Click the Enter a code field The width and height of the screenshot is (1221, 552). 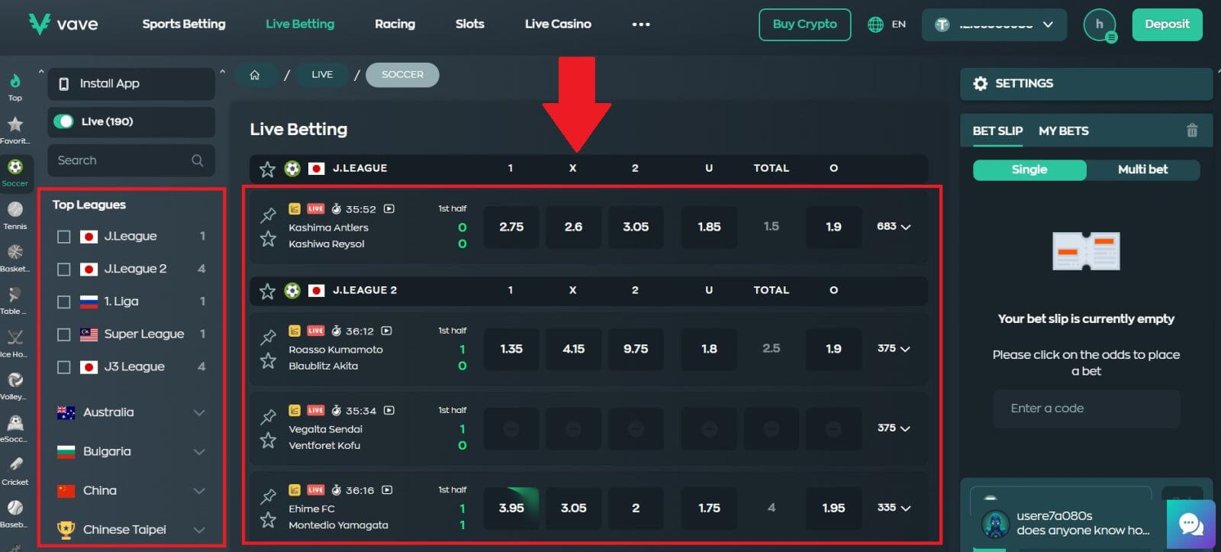tap(1086, 408)
